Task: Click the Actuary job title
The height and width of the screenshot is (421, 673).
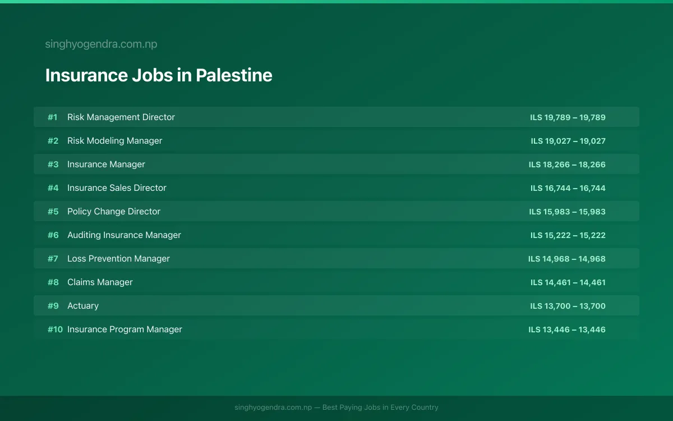Action: [x=83, y=306]
